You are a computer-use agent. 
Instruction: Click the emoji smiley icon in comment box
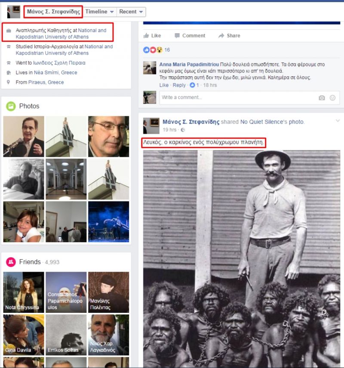(332, 98)
